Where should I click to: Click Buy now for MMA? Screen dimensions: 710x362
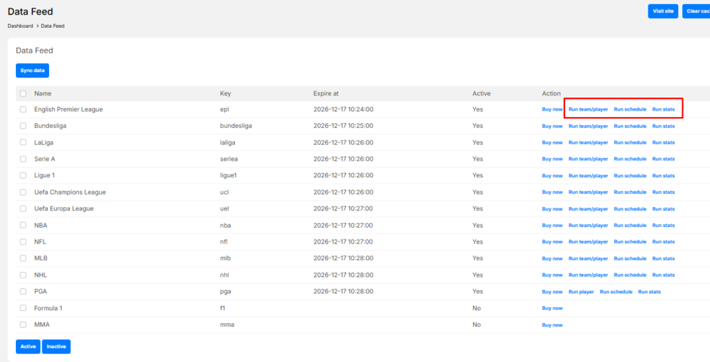[552, 325]
